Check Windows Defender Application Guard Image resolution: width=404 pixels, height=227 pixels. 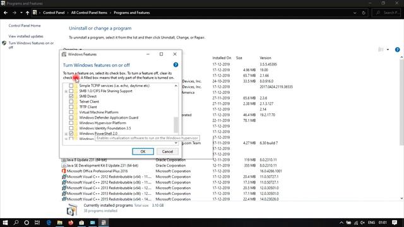[x=71, y=118]
